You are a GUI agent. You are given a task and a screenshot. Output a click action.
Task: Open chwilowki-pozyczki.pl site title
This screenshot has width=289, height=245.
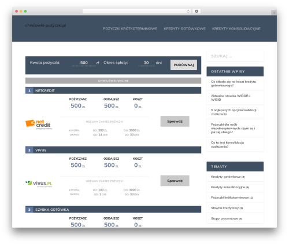tap(46, 25)
